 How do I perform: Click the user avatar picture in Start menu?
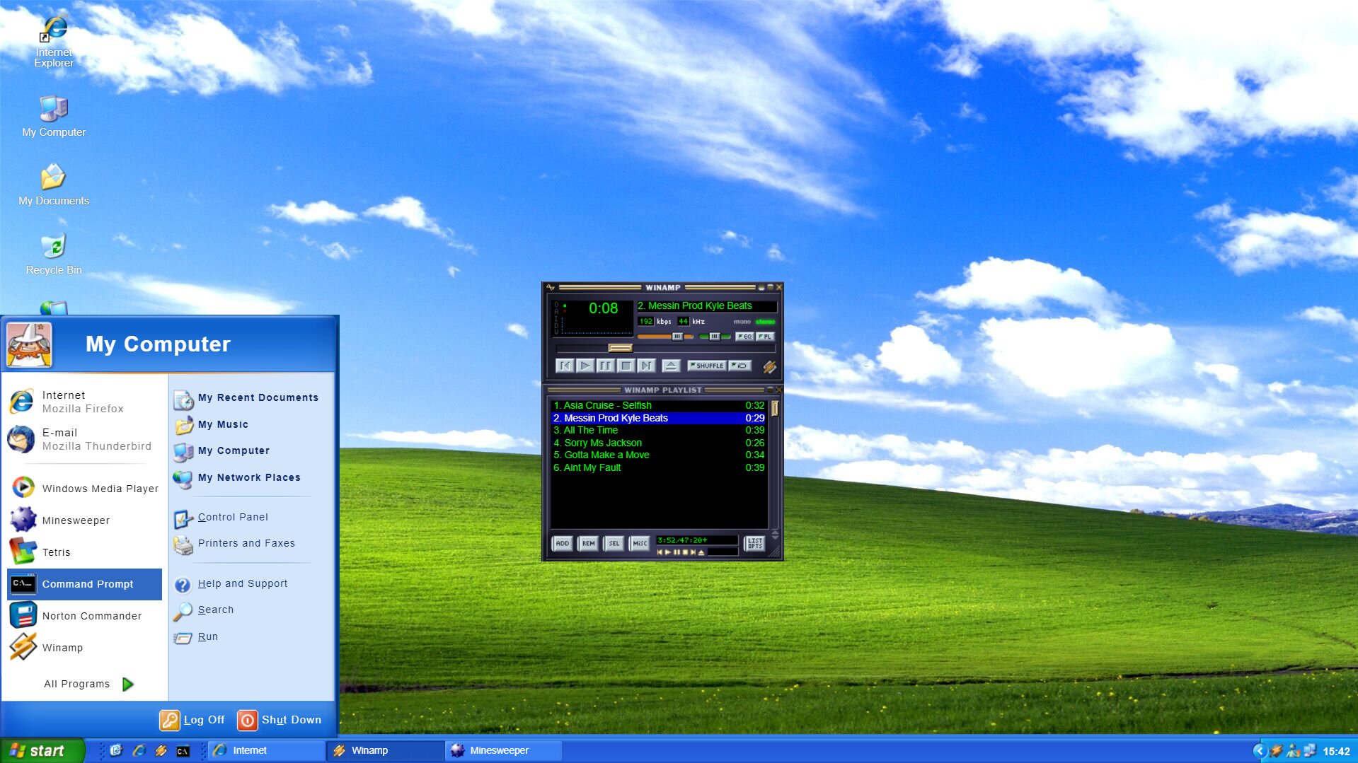[x=29, y=344]
